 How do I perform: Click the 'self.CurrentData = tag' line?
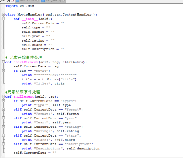pos(36,66)
